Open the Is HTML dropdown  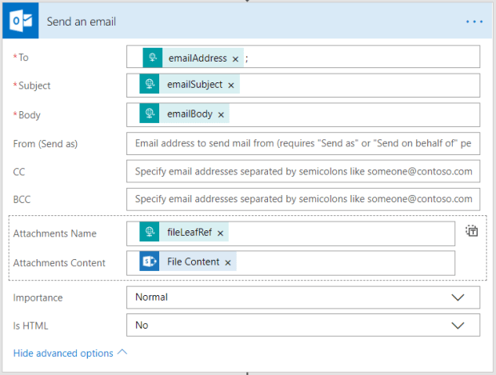point(303,325)
